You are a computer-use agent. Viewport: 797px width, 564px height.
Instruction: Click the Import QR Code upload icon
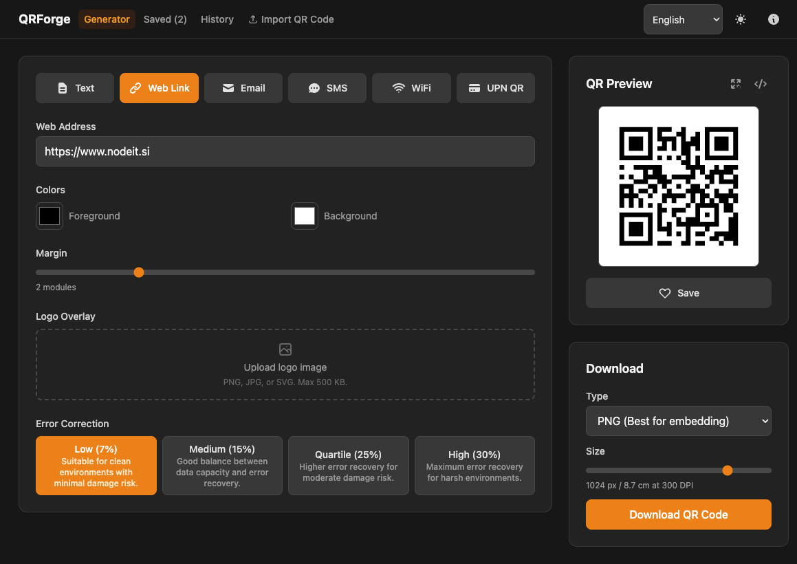tap(253, 19)
